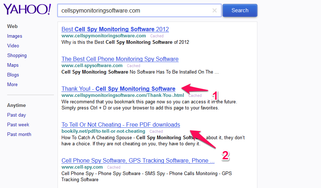Open the Images search category
This screenshot has height=188, width=321.
tap(14, 36)
